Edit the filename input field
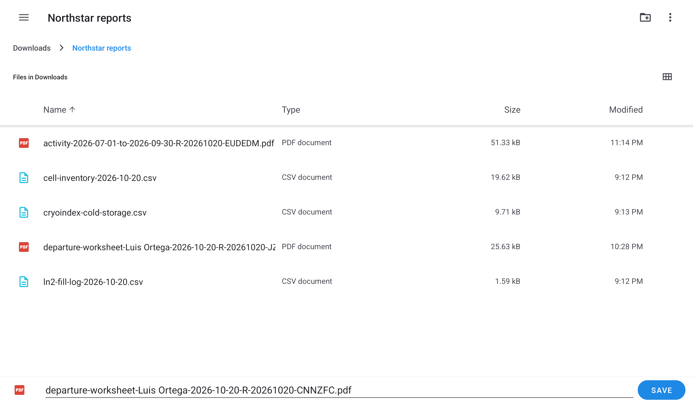The width and height of the screenshot is (693, 403). (x=339, y=390)
